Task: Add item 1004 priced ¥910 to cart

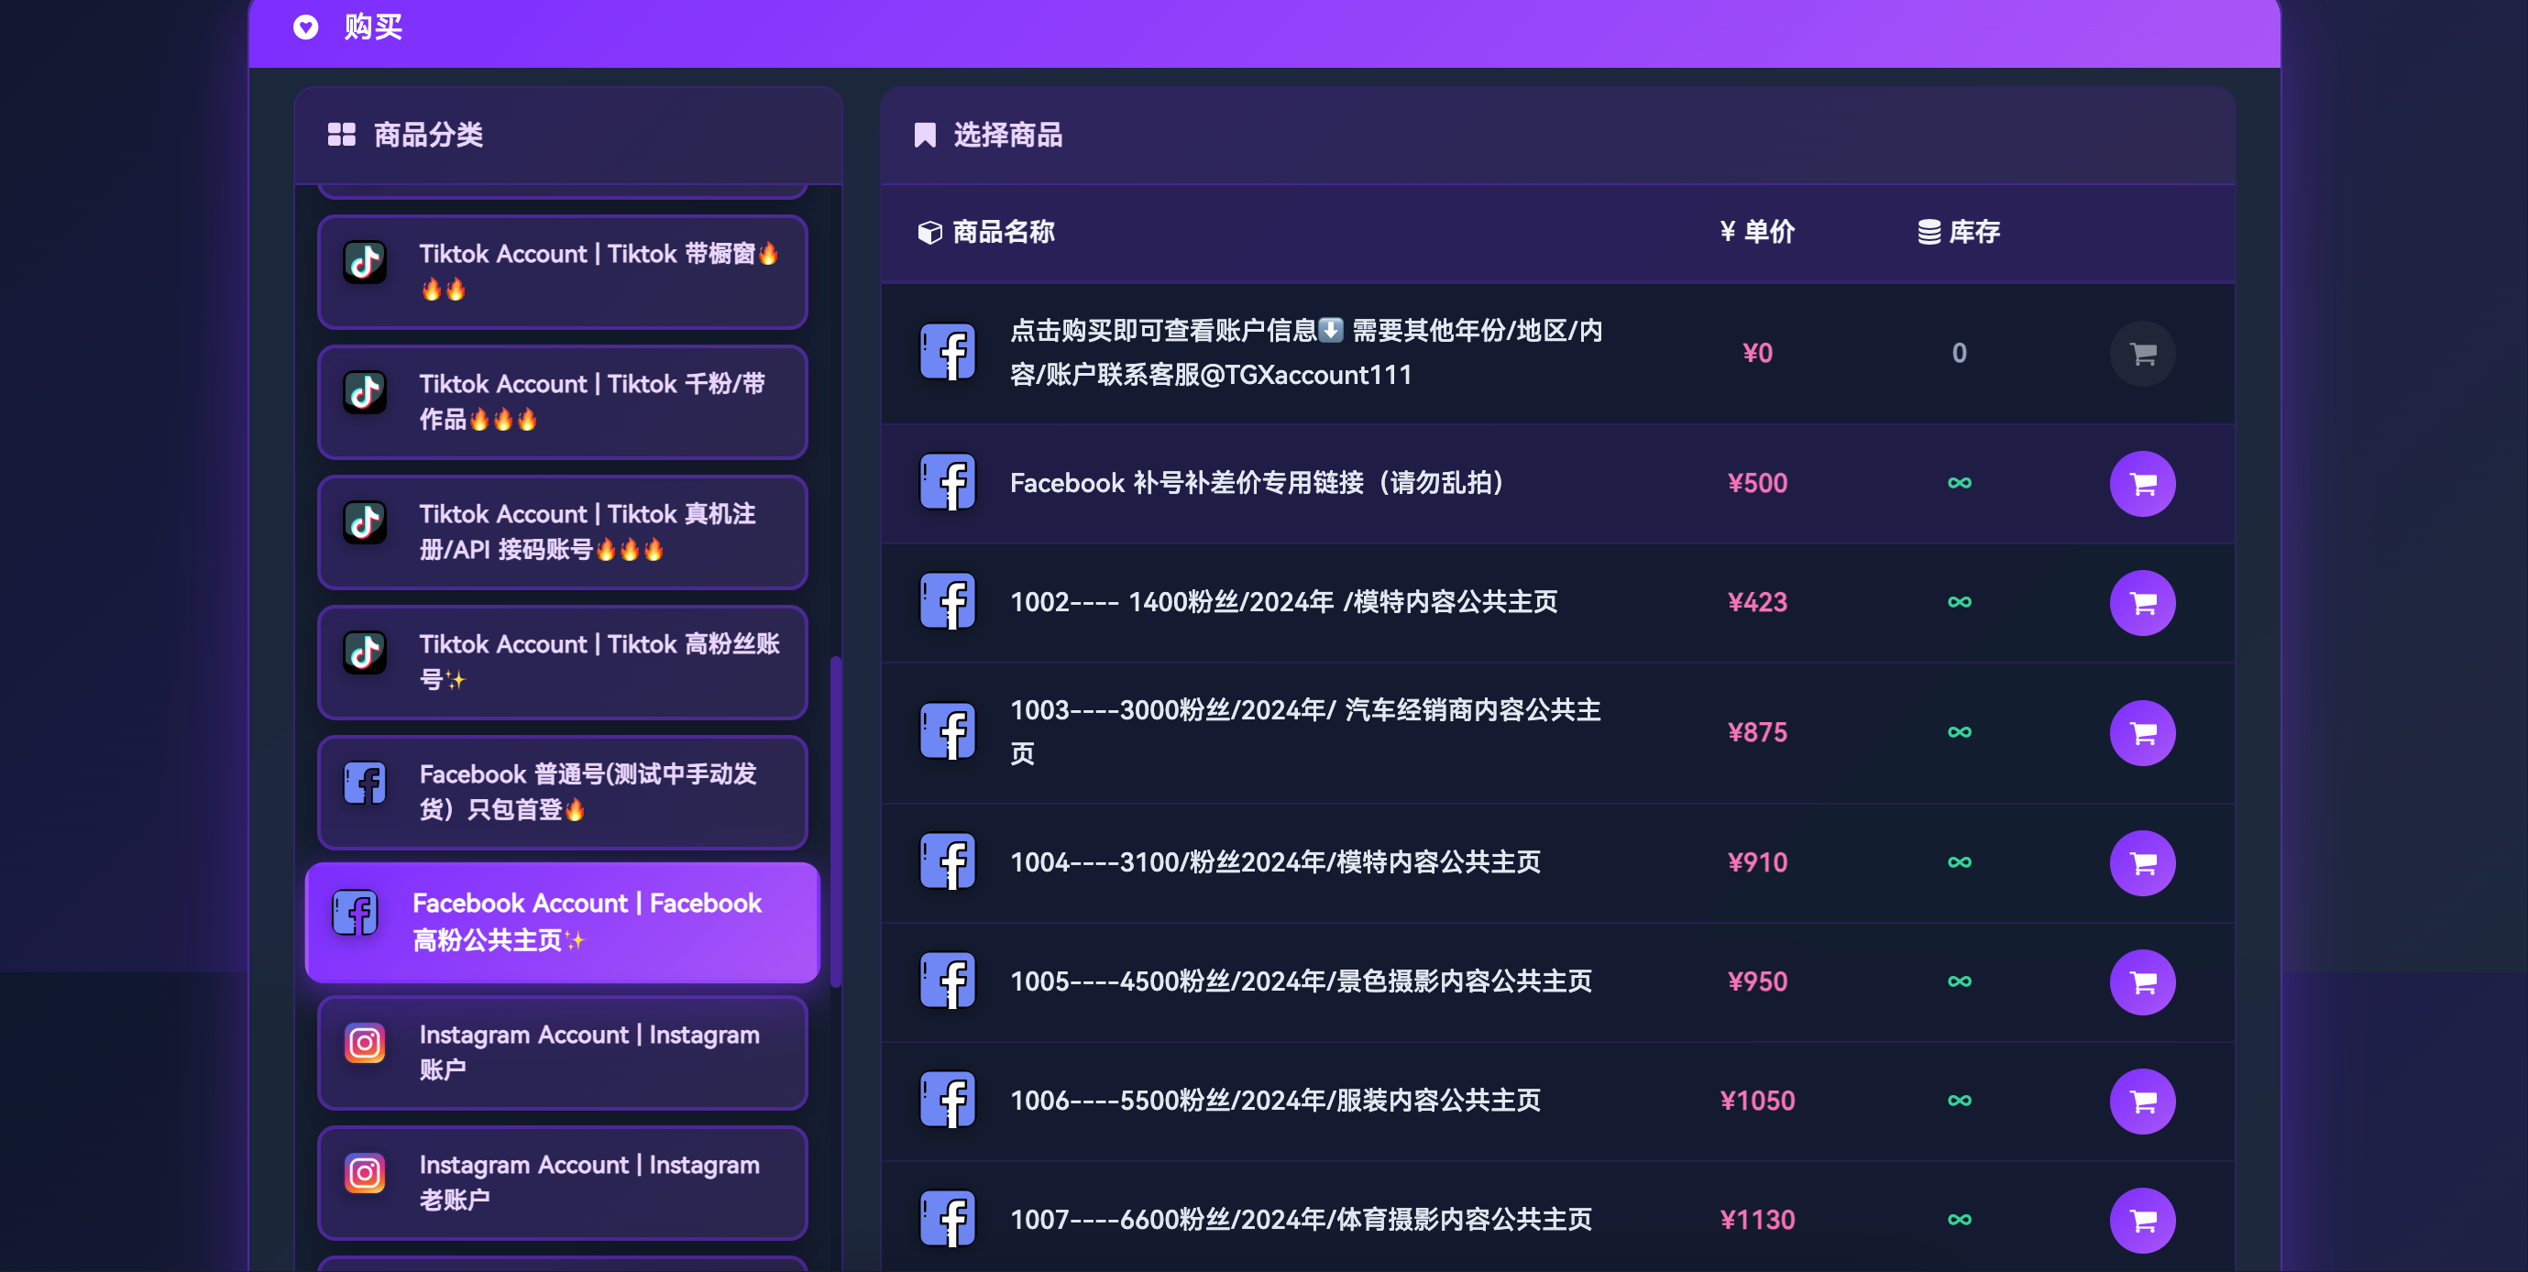Action: 2141,862
